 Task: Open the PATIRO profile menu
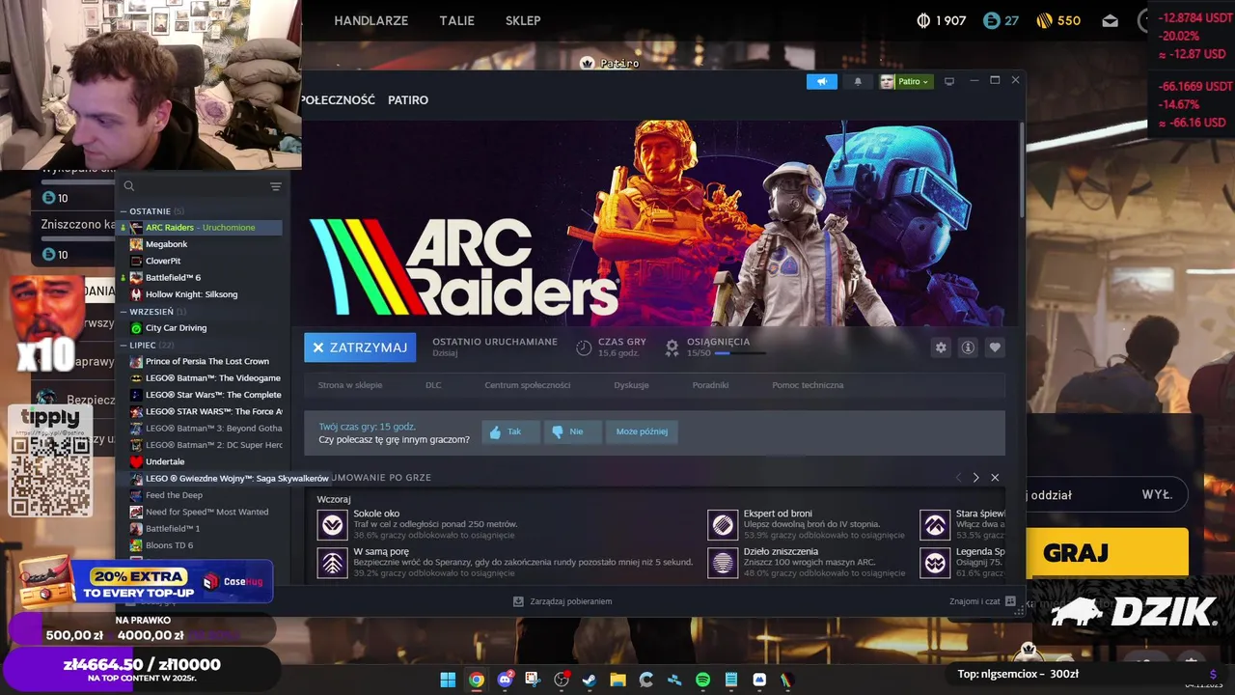pyautogui.click(x=408, y=100)
